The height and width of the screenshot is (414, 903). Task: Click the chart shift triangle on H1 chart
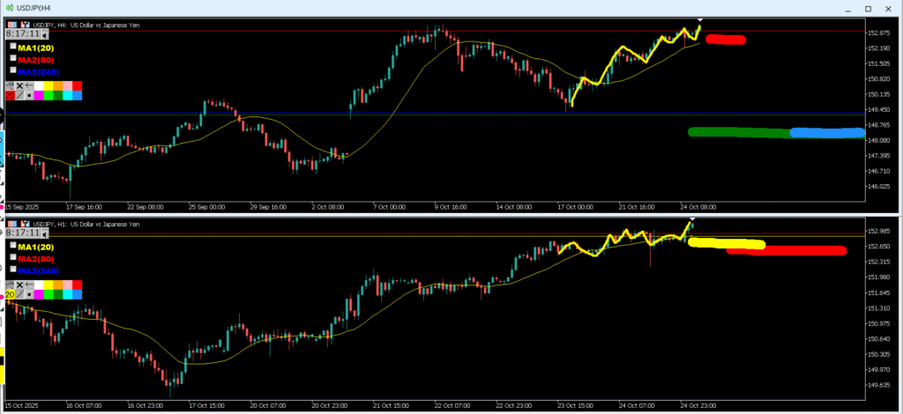coord(692,219)
